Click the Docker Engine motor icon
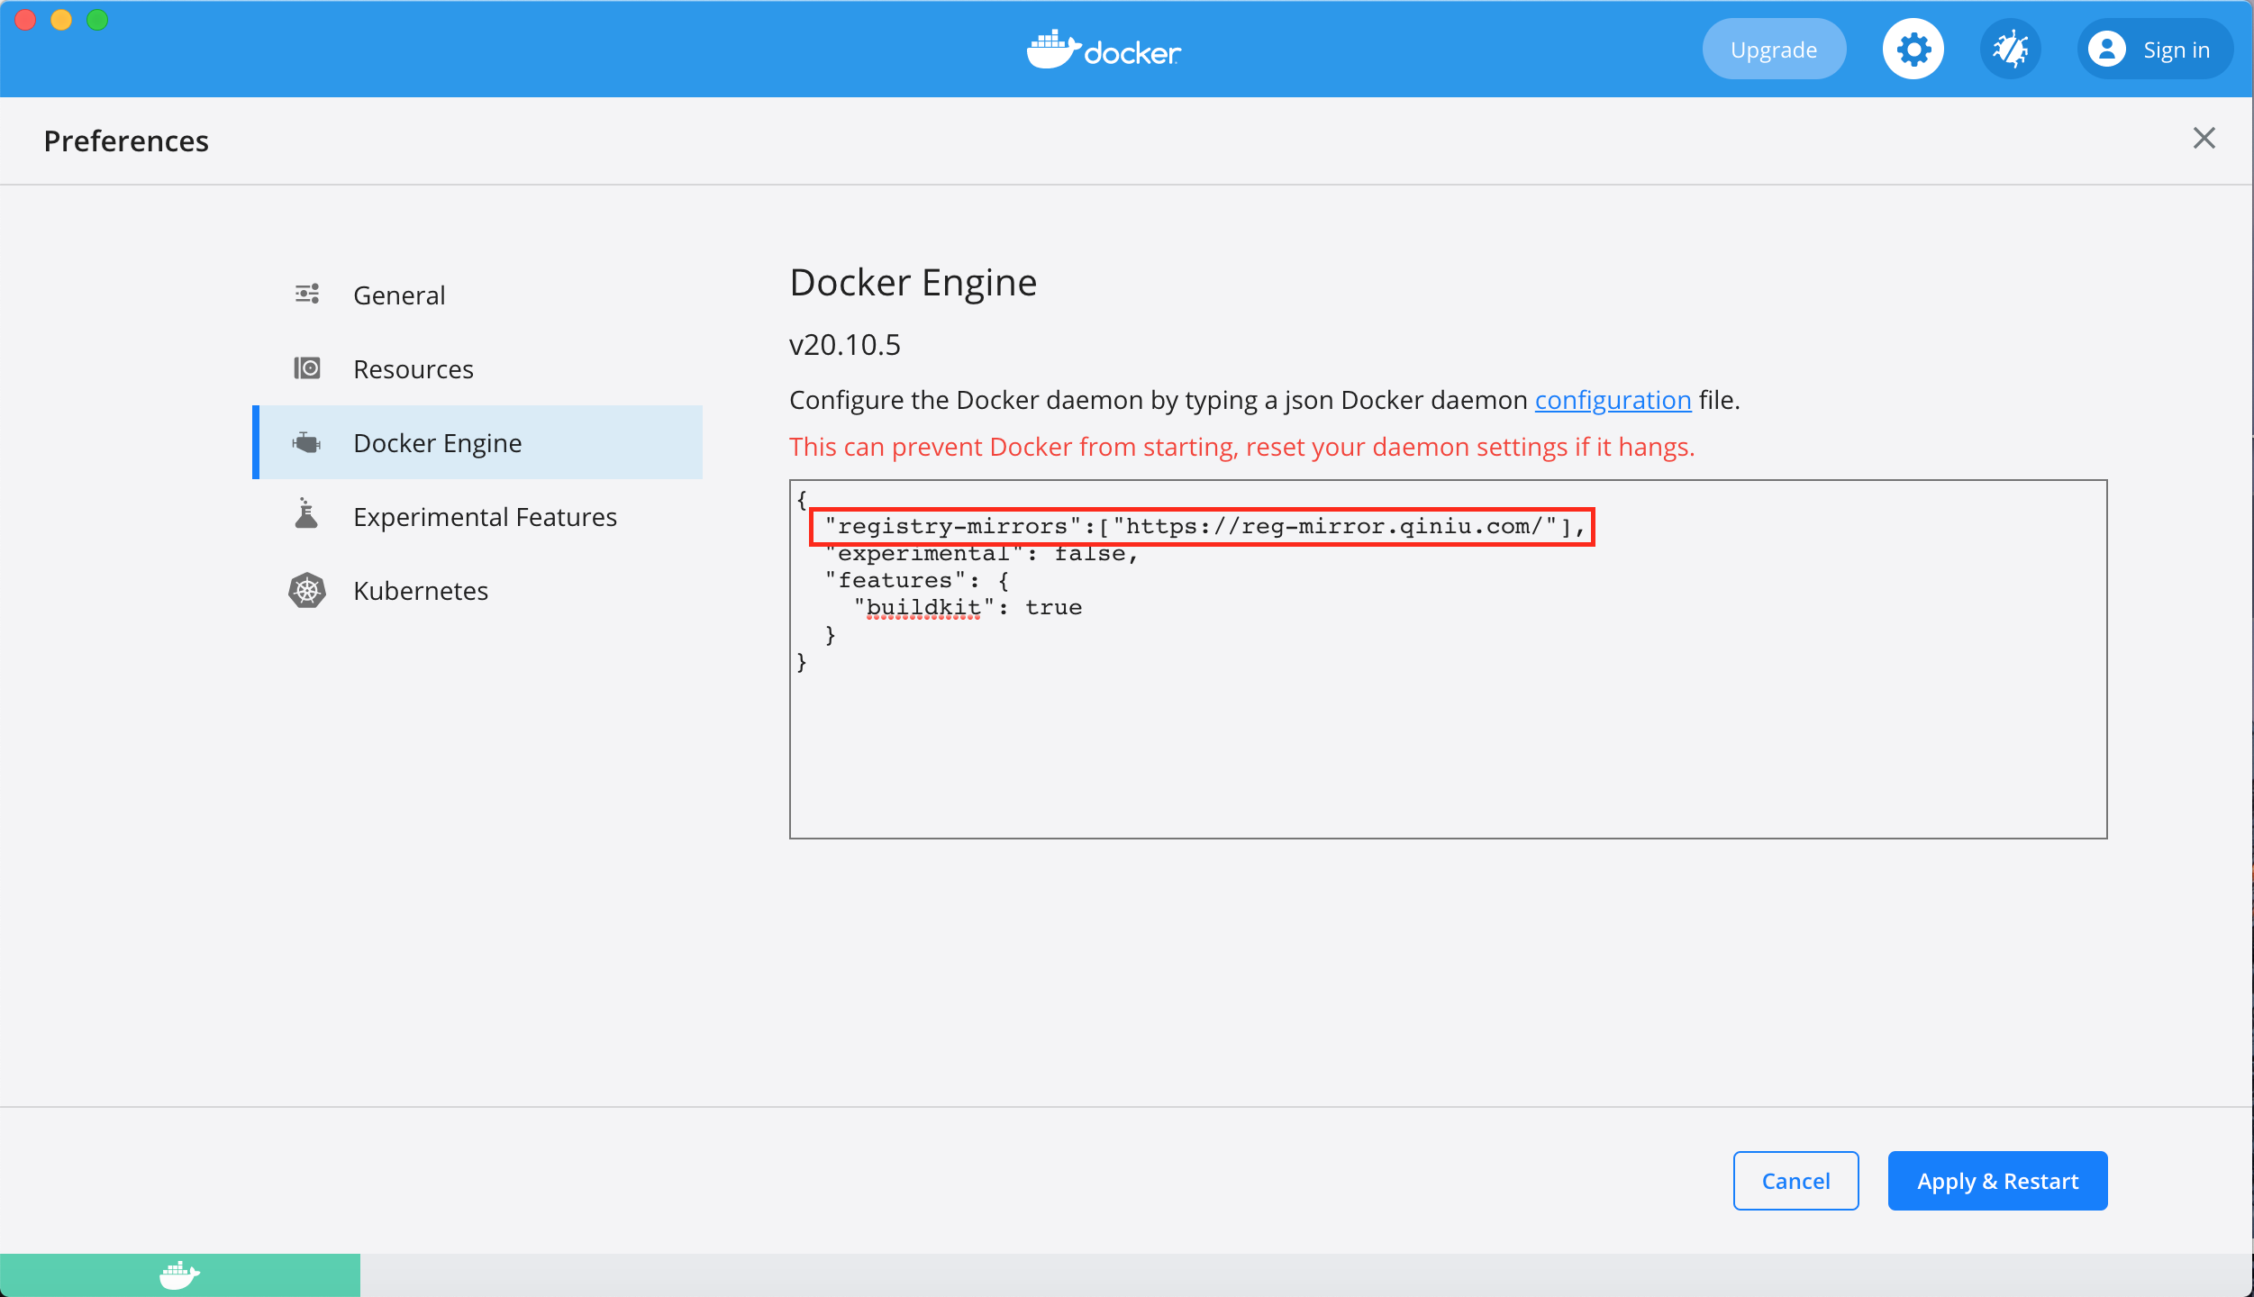 (307, 442)
